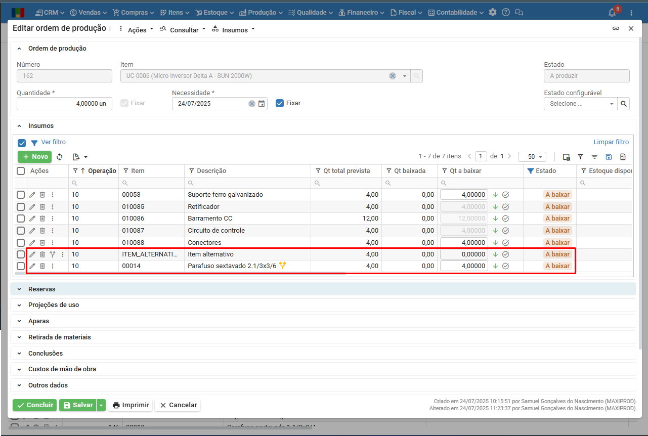Click the green down arrow for Barramento CC
Viewport: 648px width, 436px height.
[x=495, y=219]
